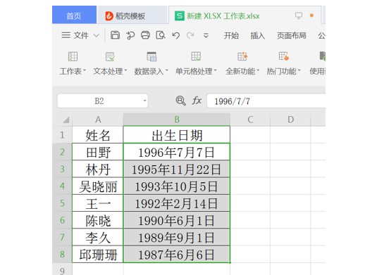
Task: Click the cell containing 陈晓
Action: (x=98, y=220)
